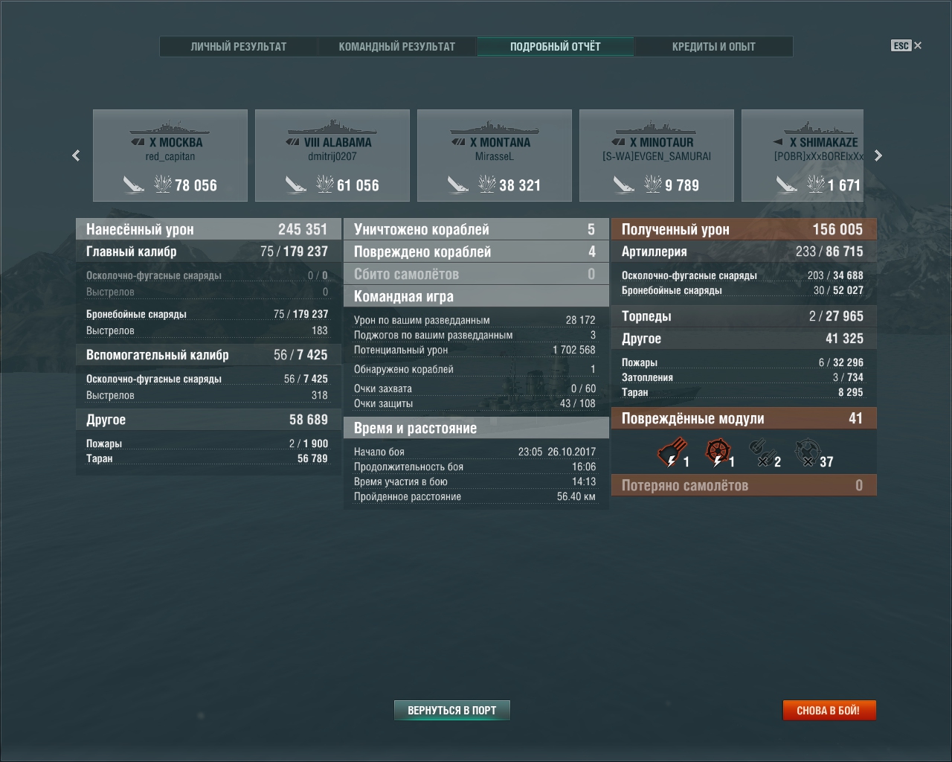Click Вернуться в порт button
952x762 pixels.
452,711
